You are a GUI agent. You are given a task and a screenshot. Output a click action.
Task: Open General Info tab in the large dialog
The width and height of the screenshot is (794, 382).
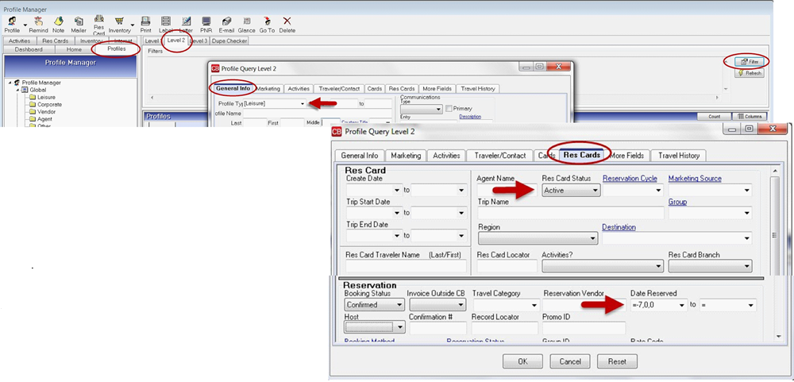pos(360,156)
